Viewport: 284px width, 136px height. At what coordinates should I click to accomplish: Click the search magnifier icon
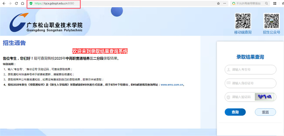click(x=267, y=4)
